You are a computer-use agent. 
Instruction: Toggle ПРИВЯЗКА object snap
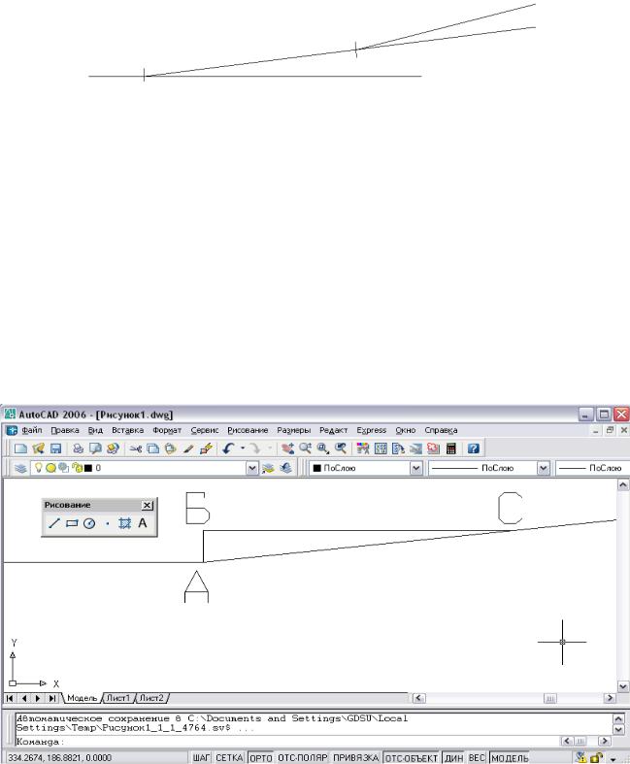[355, 757]
